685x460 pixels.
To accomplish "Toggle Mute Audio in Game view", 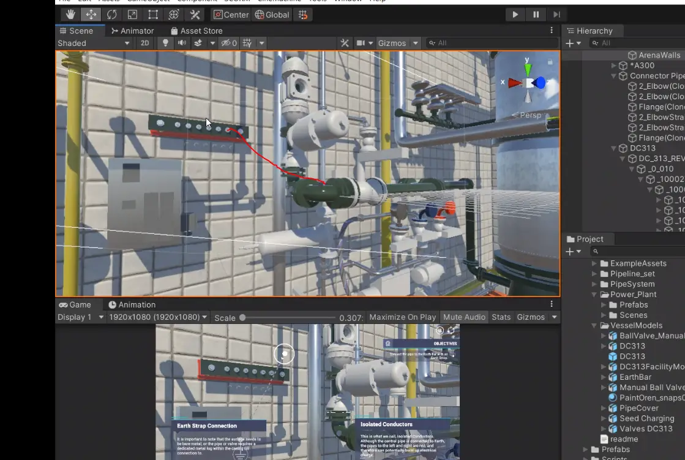I will (465, 317).
